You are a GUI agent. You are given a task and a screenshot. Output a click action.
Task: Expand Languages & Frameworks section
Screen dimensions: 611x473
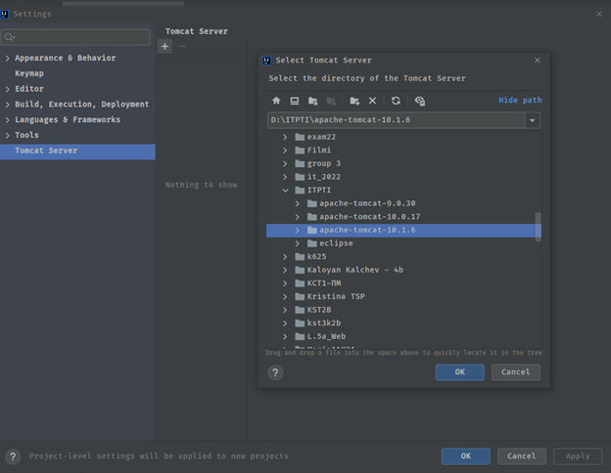point(7,120)
